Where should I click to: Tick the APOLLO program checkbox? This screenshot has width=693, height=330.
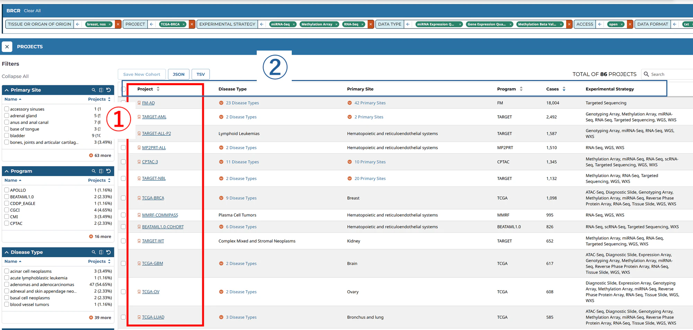[7, 190]
